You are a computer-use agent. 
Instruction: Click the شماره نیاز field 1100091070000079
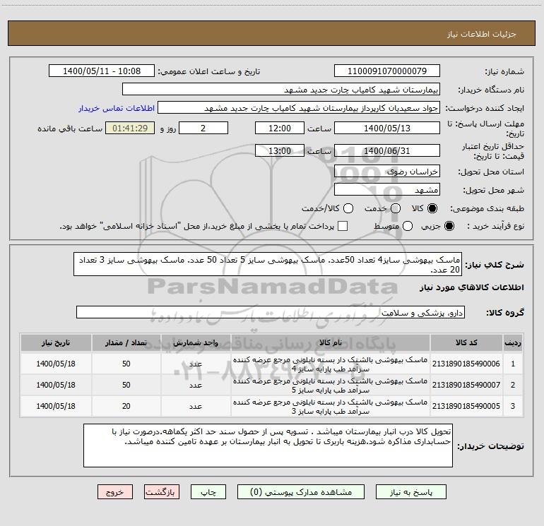tap(387, 71)
